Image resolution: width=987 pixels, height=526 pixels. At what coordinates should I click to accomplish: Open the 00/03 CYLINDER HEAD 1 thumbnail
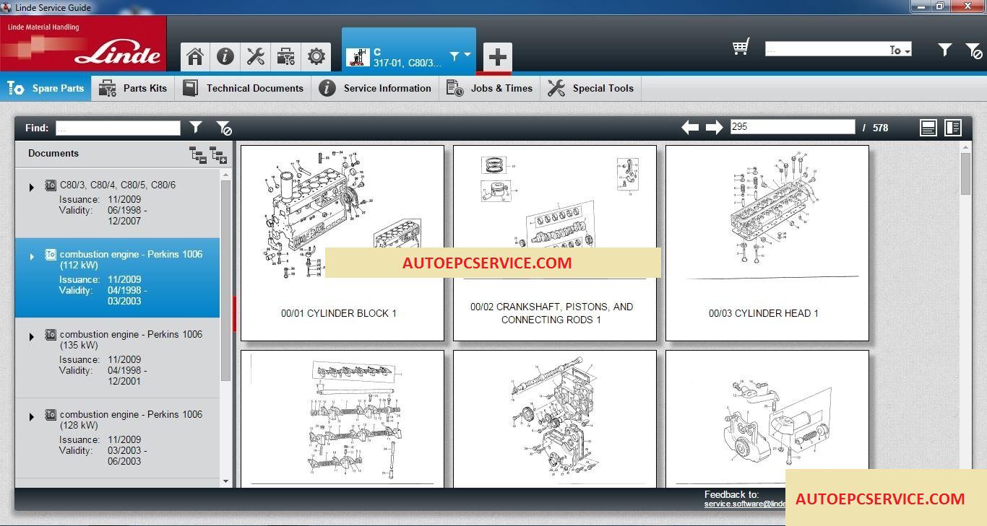tap(767, 243)
